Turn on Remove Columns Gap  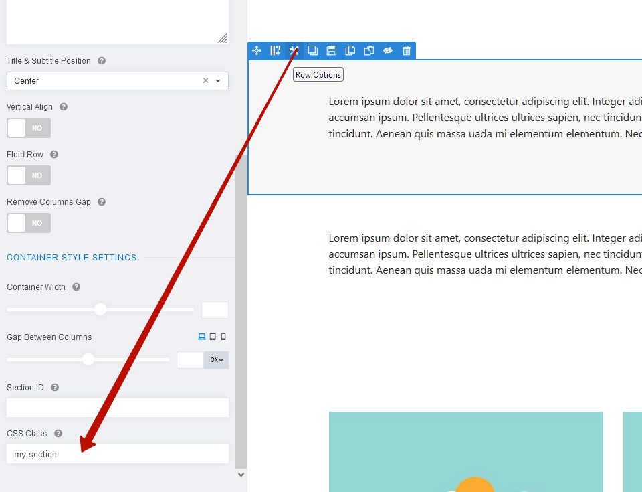29,222
